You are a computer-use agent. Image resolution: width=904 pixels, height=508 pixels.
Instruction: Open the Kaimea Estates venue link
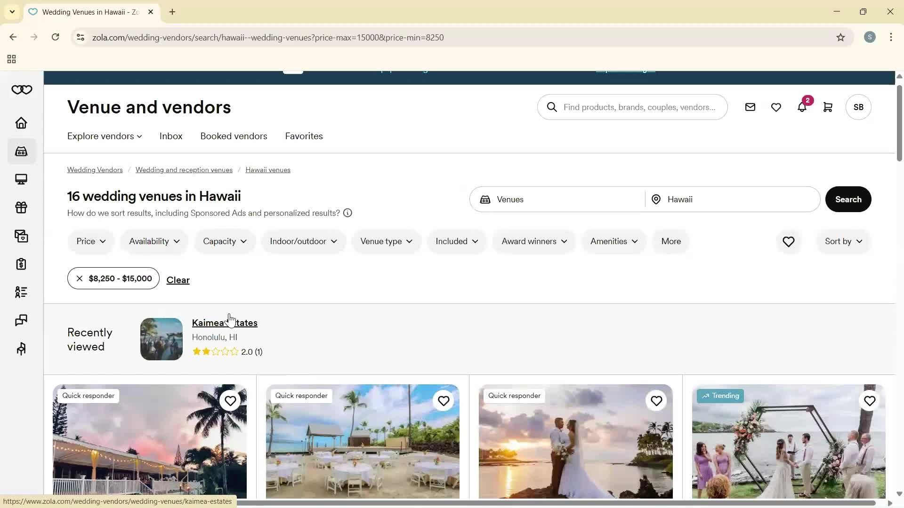[225, 323]
